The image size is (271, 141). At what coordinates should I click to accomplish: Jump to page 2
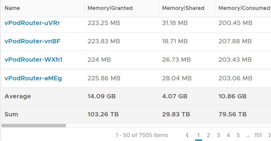208,135
